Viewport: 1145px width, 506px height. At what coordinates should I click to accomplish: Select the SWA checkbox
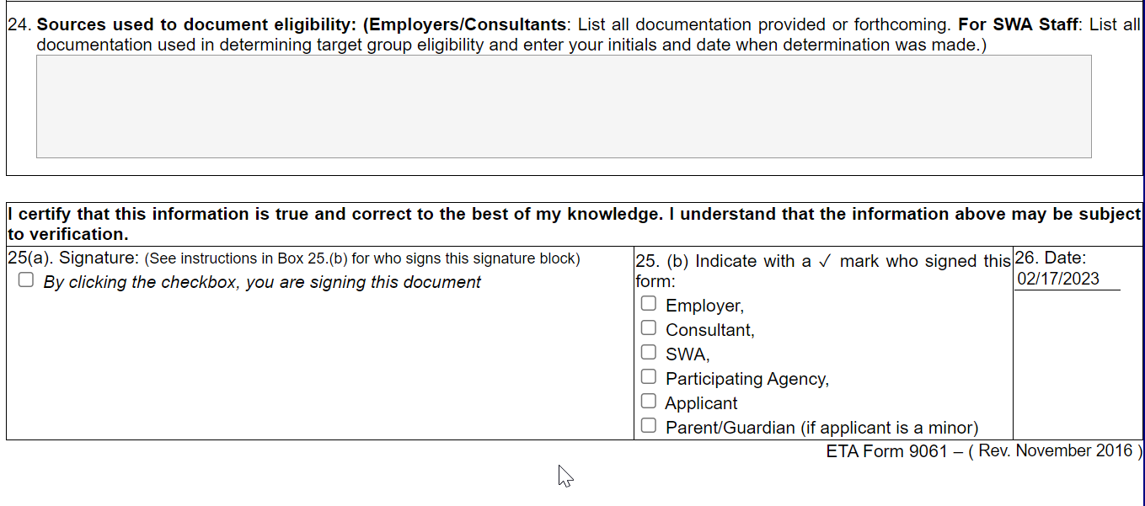[x=648, y=352]
